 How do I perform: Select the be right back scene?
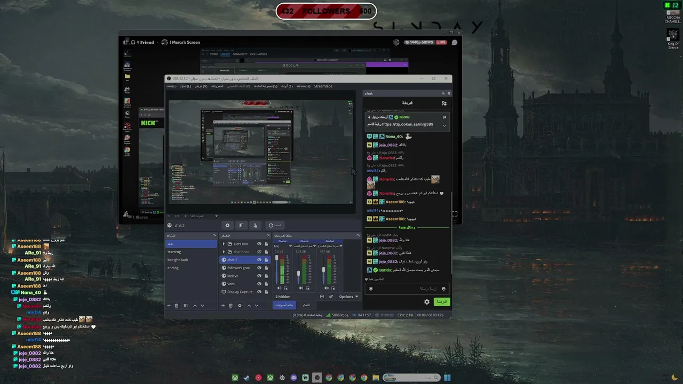[x=191, y=260]
